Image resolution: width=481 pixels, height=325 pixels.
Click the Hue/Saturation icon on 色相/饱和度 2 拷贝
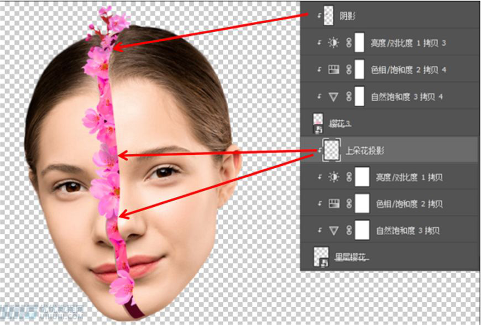[x=333, y=203]
